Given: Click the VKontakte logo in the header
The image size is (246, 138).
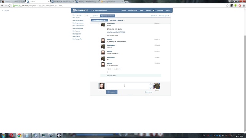Looking at the screenshot, I should pos(80,10).
